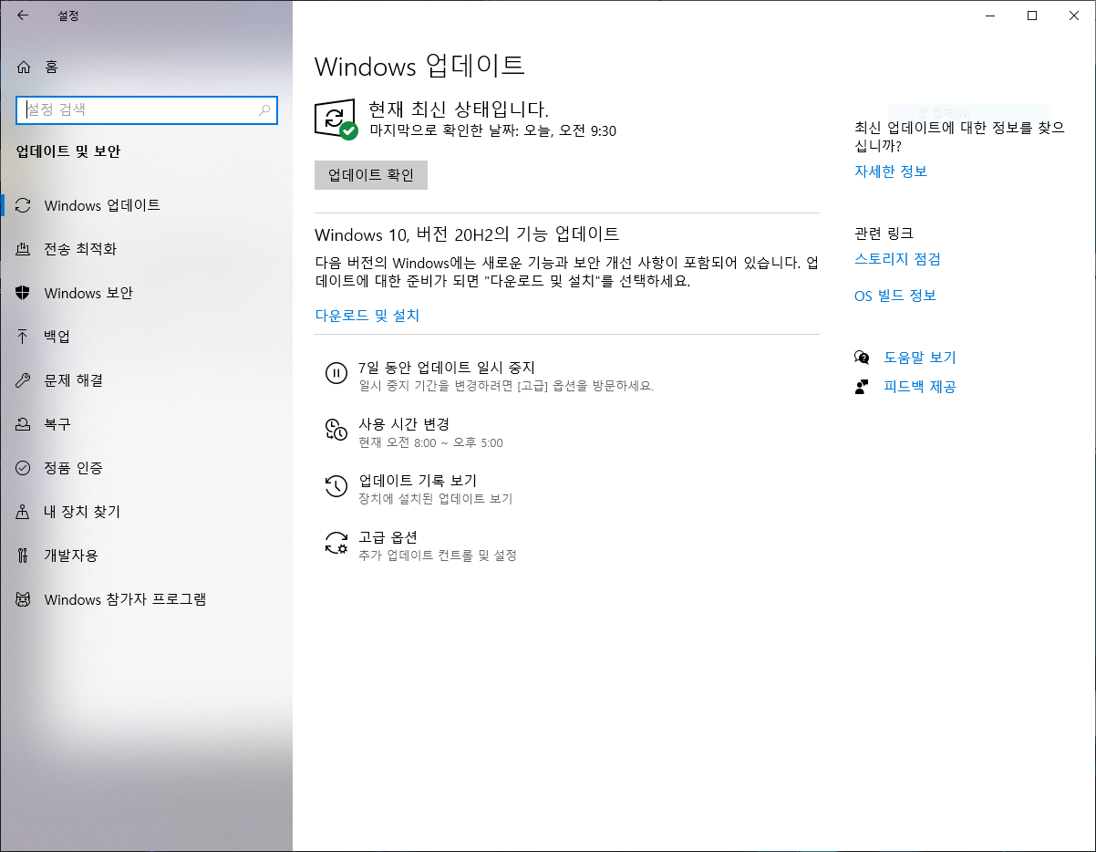This screenshot has height=852, width=1096.
Task: Click the clock icon for 사용 시간 변경
Action: 336,429
